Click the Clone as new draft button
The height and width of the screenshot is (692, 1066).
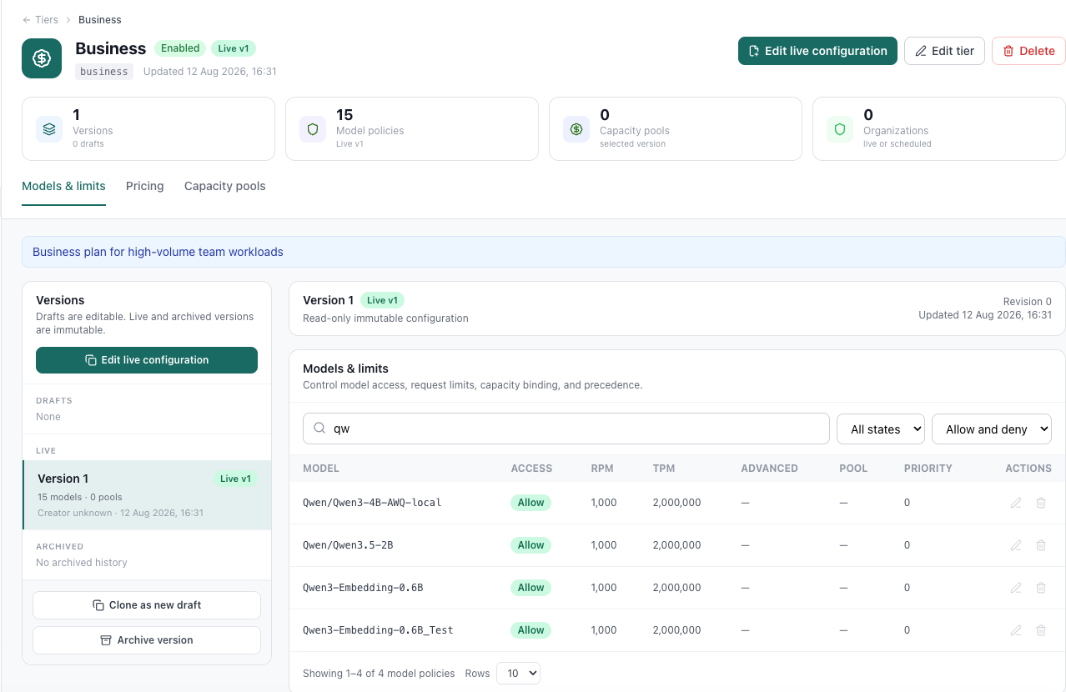[x=147, y=605]
